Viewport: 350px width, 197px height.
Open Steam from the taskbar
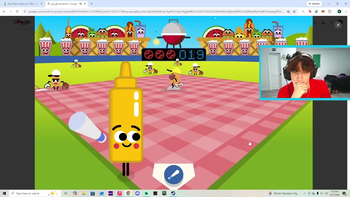[173, 193]
